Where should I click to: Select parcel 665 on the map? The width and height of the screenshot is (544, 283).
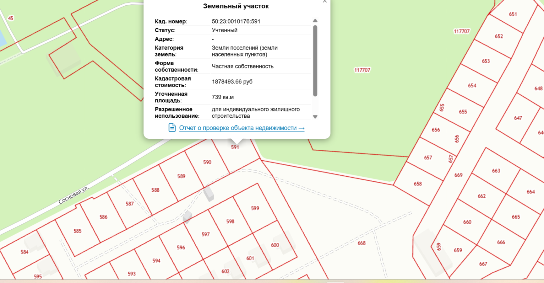tap(516, 217)
